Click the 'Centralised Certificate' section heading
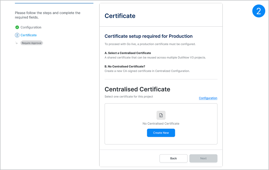Screen dimensions: 269x170 tap(137, 89)
